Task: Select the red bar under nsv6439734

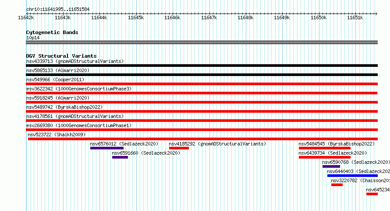Action: [x=325, y=157]
